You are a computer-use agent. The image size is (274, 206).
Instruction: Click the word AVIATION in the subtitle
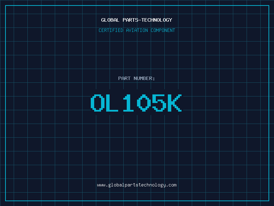(137, 30)
